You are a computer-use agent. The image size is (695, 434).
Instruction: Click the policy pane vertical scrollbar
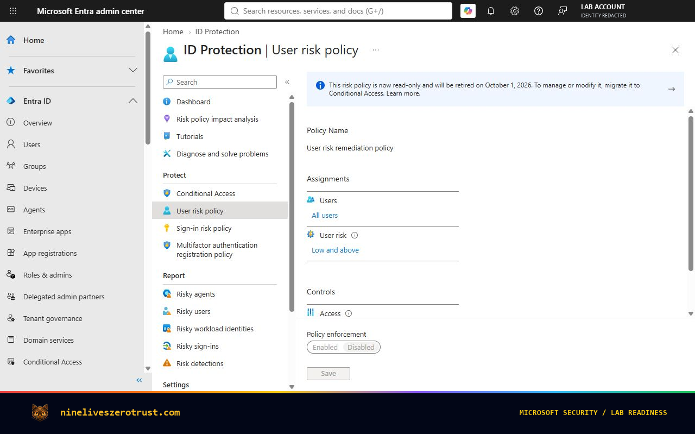click(x=691, y=193)
